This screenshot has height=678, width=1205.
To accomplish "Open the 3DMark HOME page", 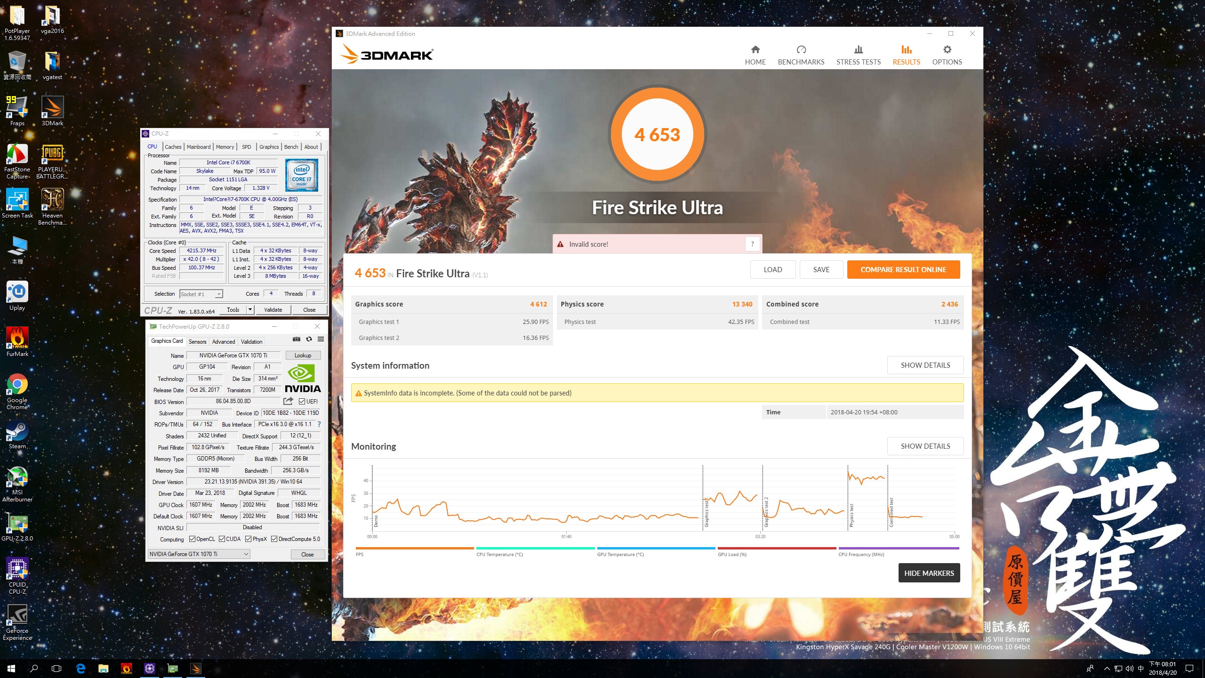I will click(755, 55).
